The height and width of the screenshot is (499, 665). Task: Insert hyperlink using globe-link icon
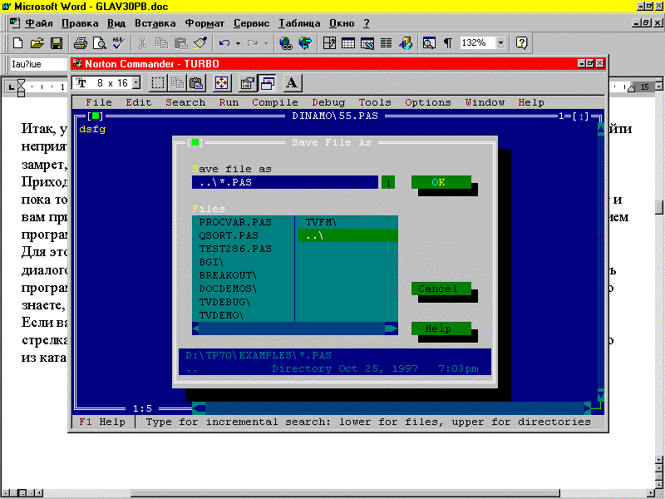[x=286, y=43]
